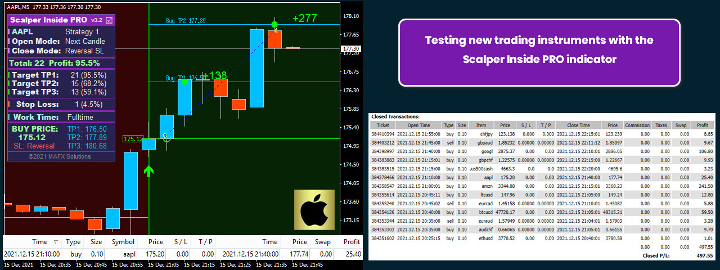Click the 'Ticket' column header
Image resolution: width=720 pixels, height=270 pixels.
382,125
